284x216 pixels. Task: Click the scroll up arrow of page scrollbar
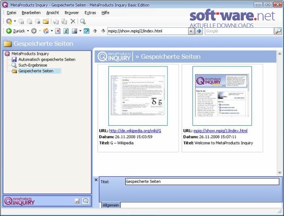280,54
